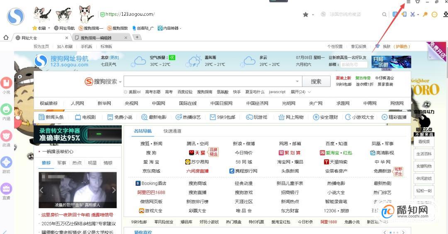Close the 网址大全 tab
The width and height of the screenshot is (448, 234).
(66, 38)
